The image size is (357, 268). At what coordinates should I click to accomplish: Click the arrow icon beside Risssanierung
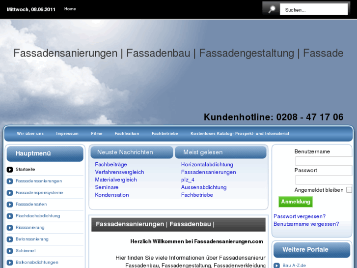click(10, 228)
